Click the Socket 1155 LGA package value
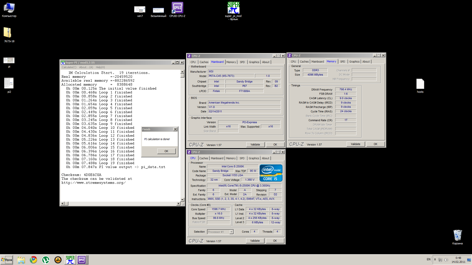This screenshot has width=472, height=265. (233, 175)
